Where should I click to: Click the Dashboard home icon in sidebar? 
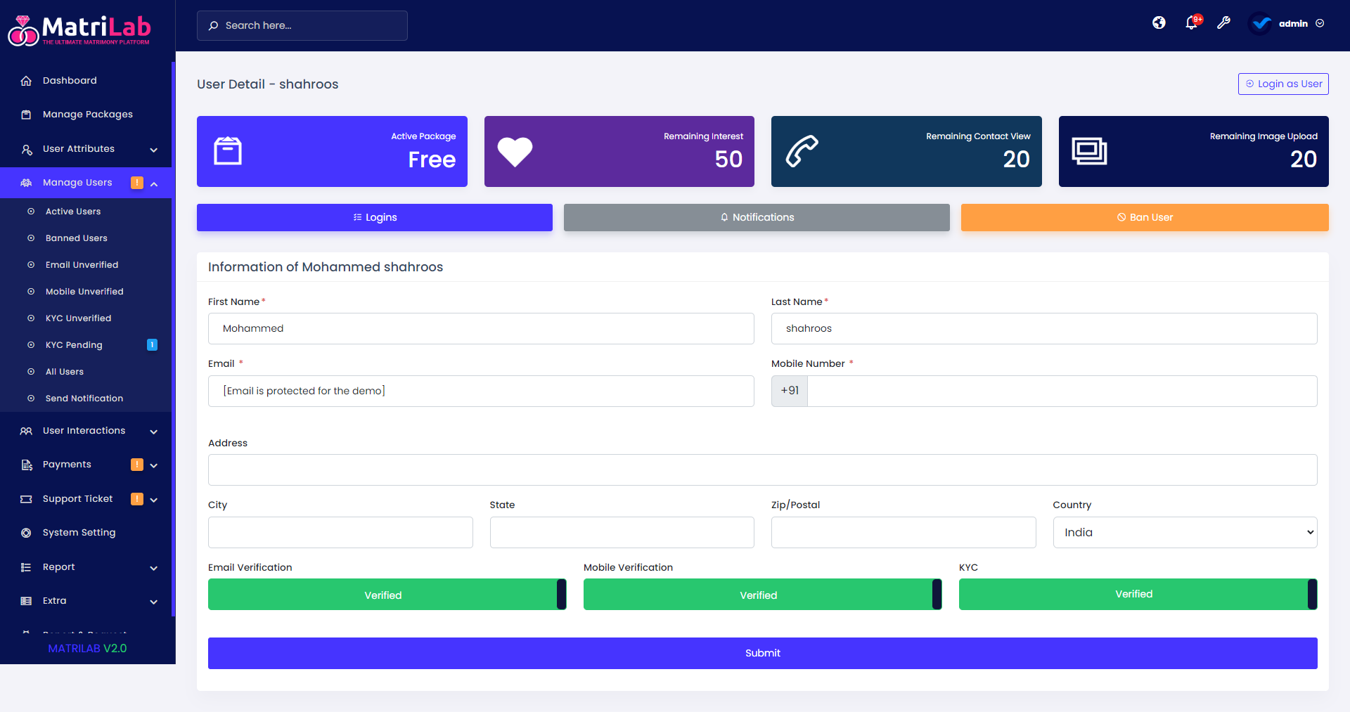[x=26, y=80]
